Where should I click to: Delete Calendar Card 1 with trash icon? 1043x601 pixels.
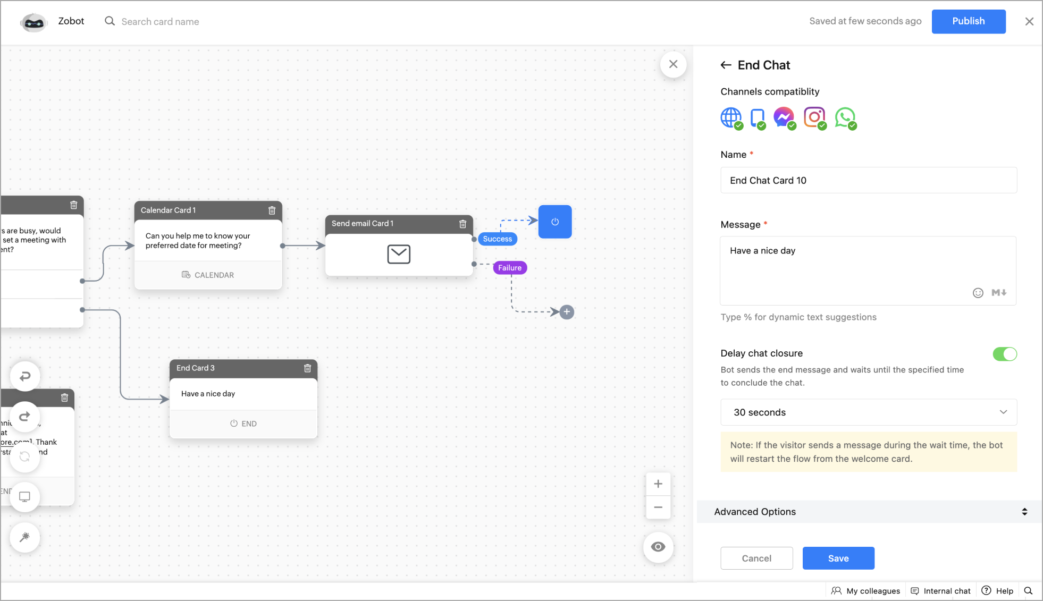pos(272,210)
